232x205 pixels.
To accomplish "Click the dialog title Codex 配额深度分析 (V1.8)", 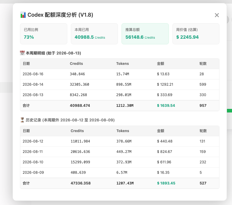I will pyautogui.click(x=60, y=15).
